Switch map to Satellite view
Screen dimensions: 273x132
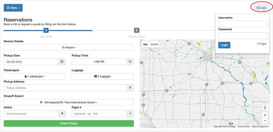click(x=154, y=44)
